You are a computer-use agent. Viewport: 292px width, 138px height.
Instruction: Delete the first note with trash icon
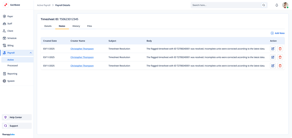coord(280,49)
